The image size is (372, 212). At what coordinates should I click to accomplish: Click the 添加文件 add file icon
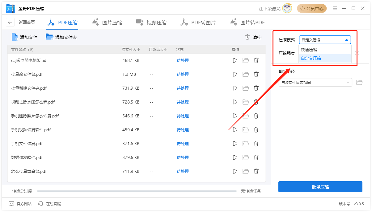point(15,37)
